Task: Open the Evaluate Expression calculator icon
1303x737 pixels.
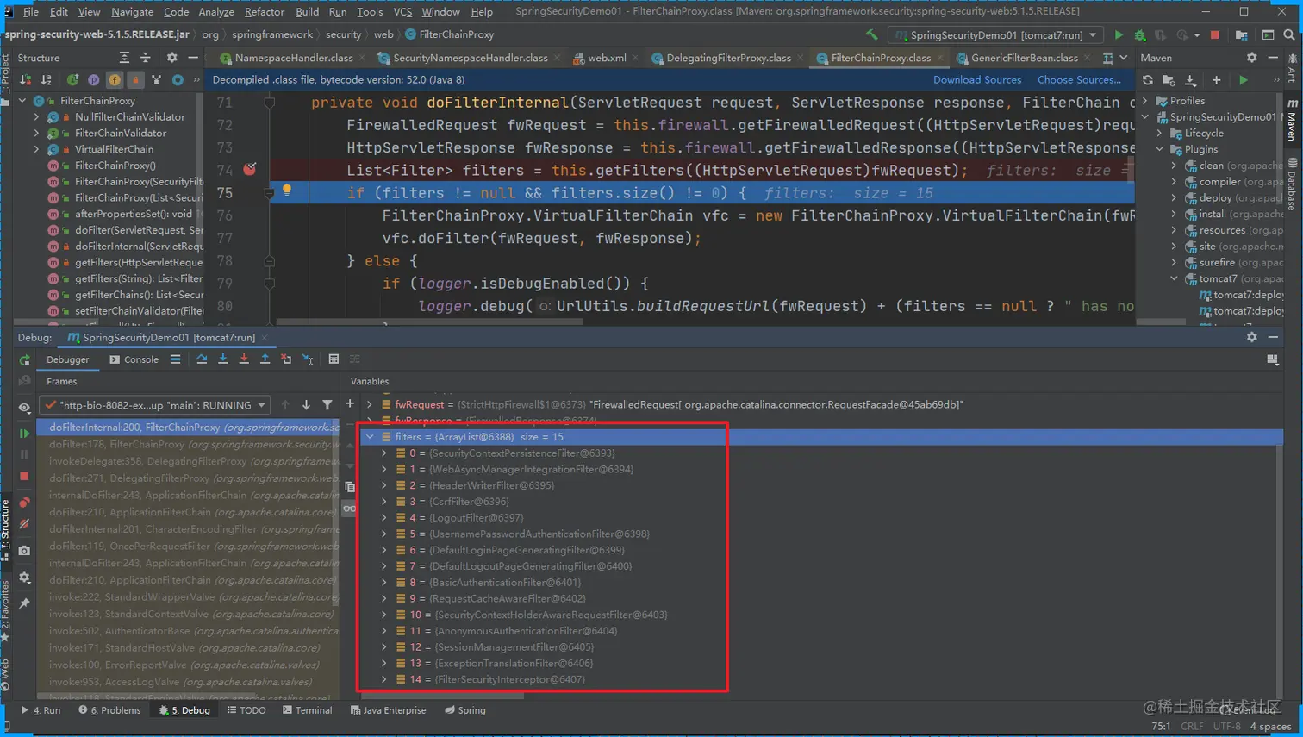Action: (x=334, y=359)
